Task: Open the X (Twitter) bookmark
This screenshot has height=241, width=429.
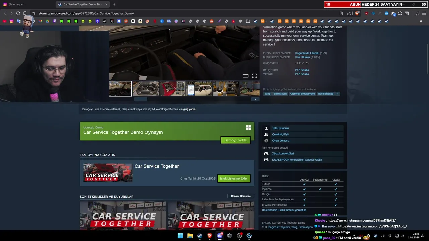Action: 112,21
